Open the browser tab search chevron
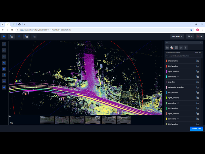205x154 pixels. tap(3, 24)
